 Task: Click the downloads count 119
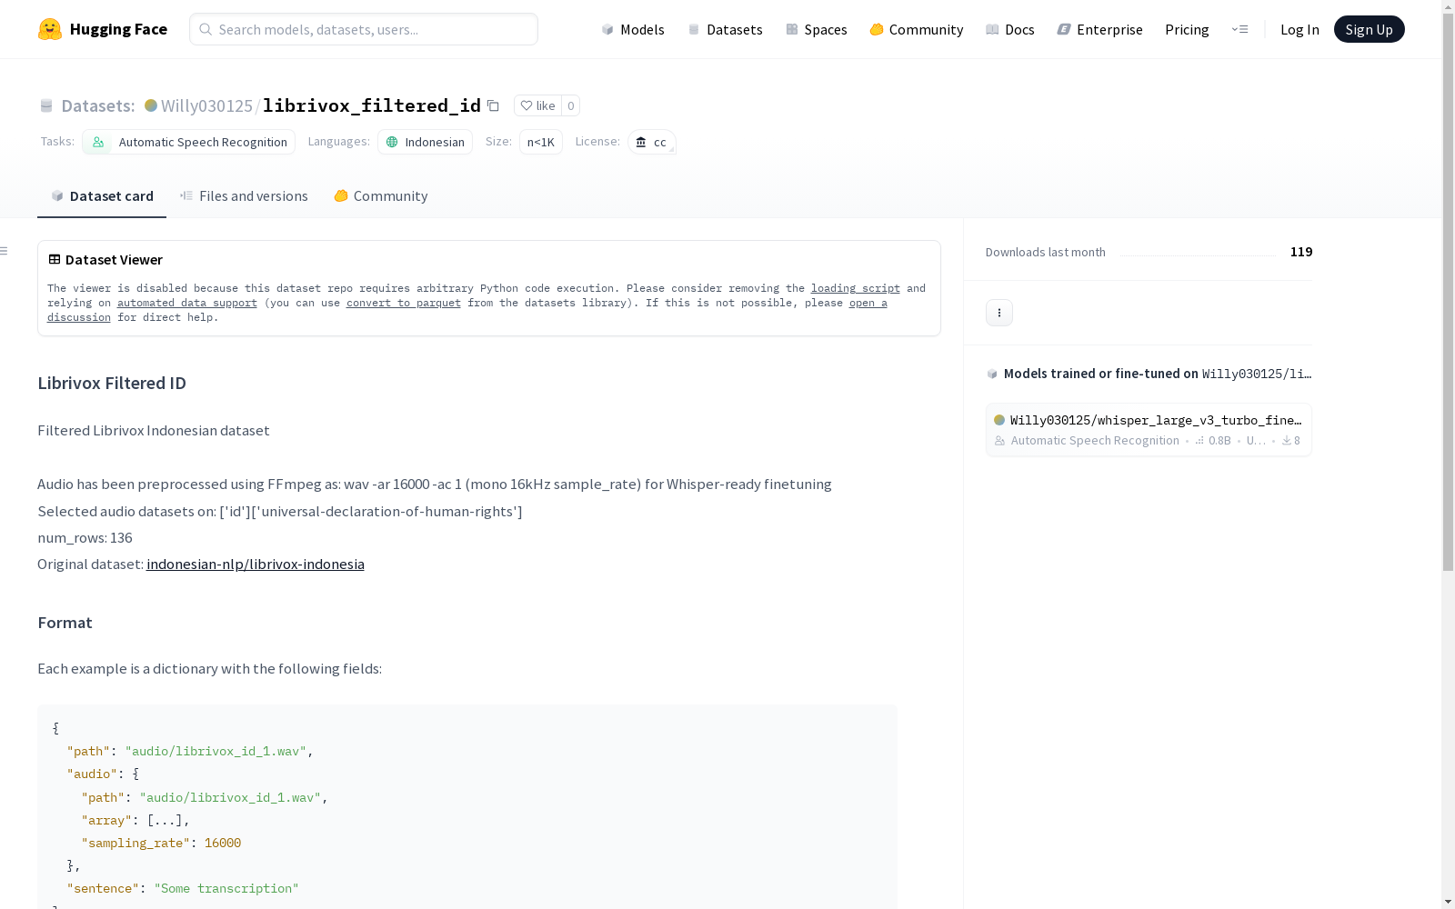[x=1301, y=252]
